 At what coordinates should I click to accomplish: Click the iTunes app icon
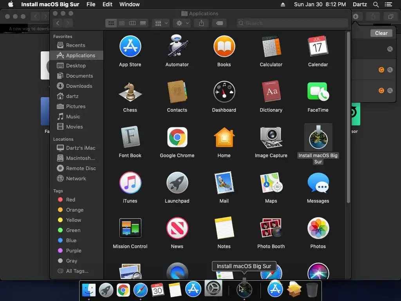(x=130, y=183)
